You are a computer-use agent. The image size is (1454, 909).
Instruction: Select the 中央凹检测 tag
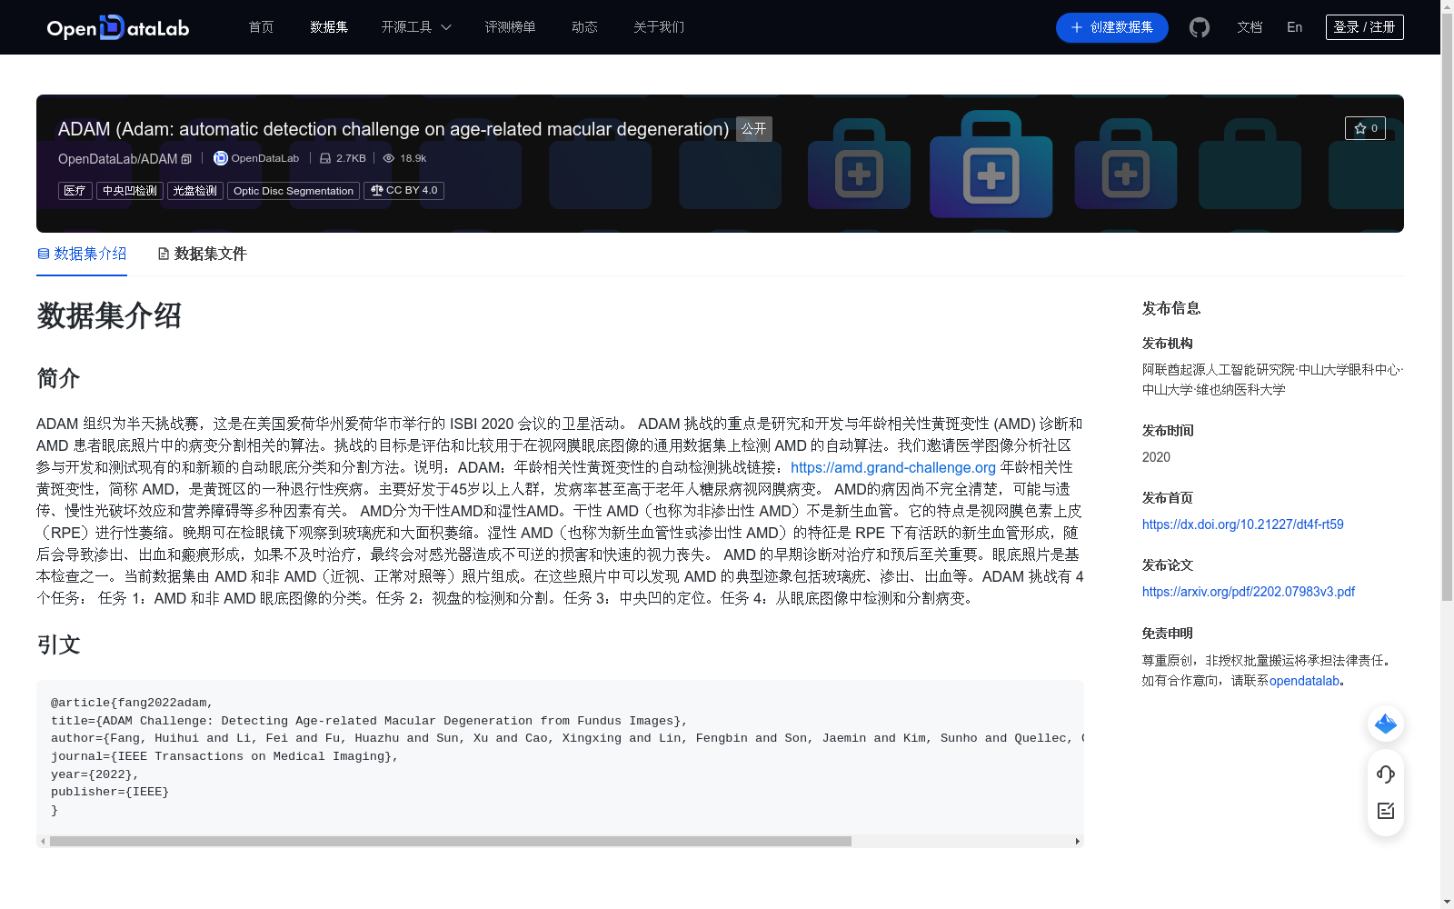pos(130,191)
